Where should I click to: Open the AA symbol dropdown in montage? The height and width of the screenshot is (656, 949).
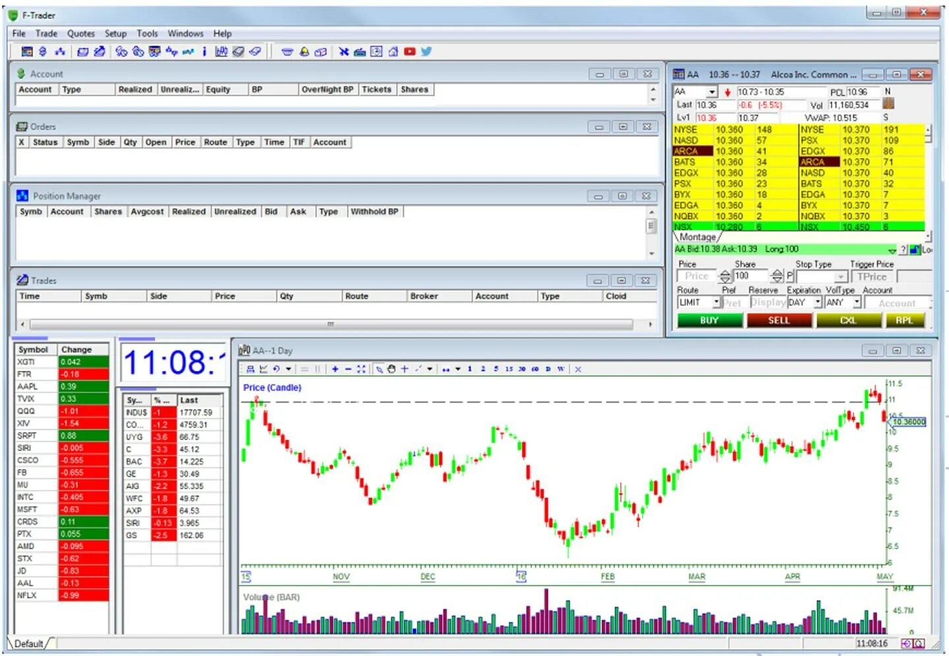pyautogui.click(x=712, y=92)
